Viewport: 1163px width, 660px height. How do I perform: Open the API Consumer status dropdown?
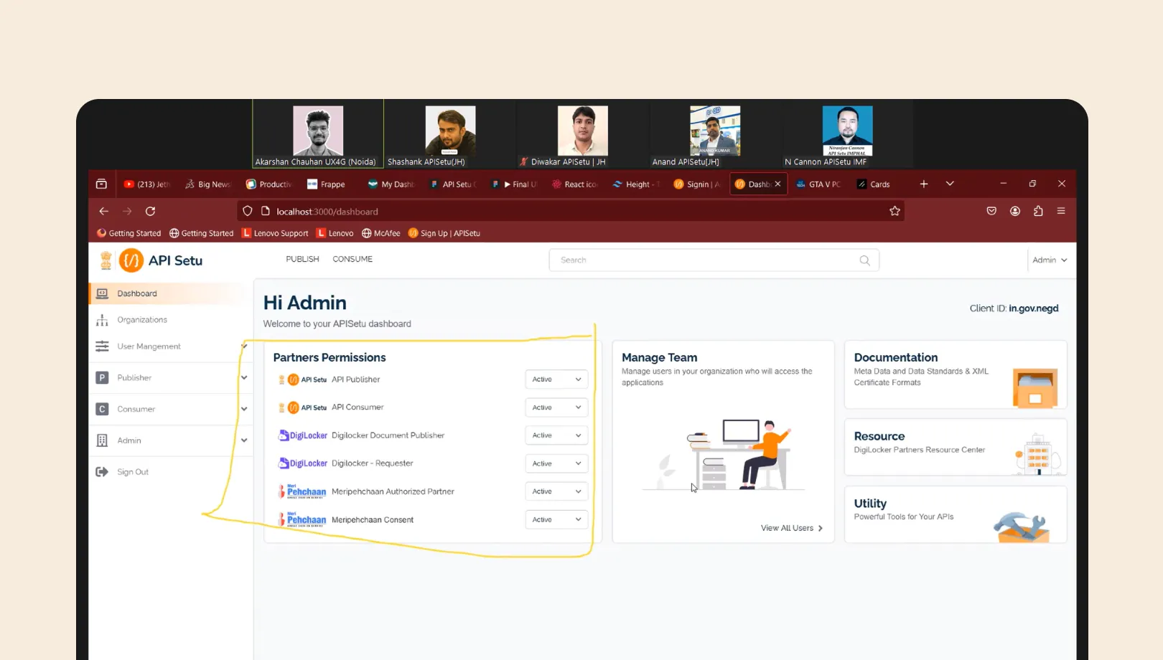556,407
